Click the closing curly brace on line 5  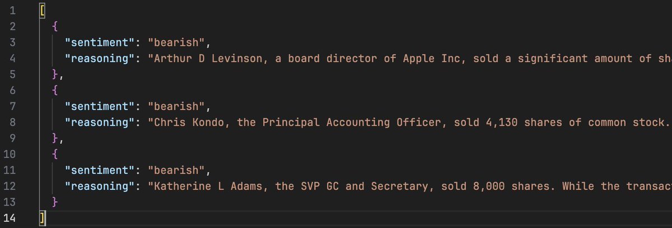click(x=54, y=74)
